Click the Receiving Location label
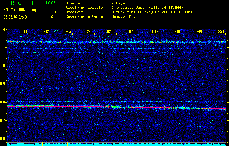 85,8
